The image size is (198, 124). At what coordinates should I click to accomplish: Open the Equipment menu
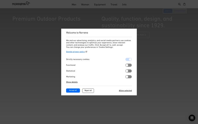tap(100, 5)
